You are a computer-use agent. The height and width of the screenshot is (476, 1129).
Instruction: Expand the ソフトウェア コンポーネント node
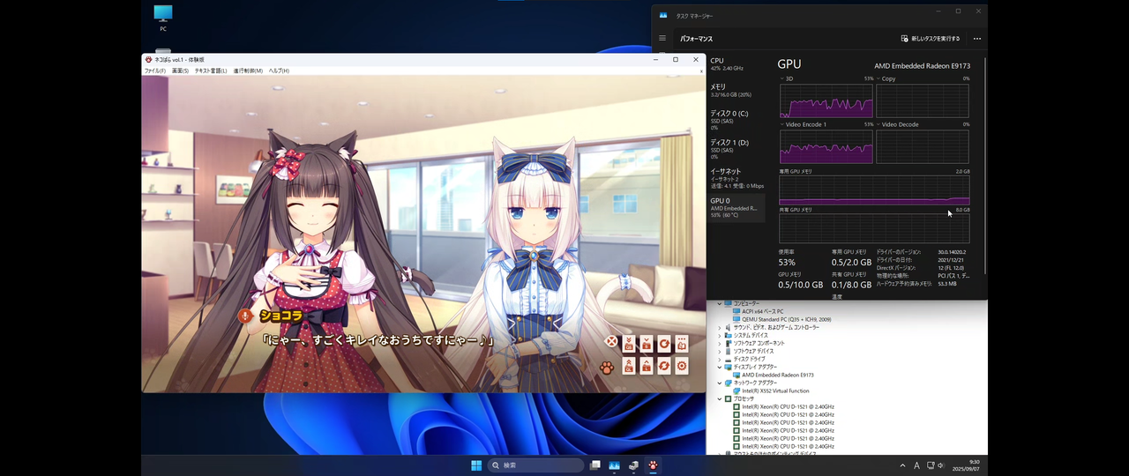coord(719,343)
